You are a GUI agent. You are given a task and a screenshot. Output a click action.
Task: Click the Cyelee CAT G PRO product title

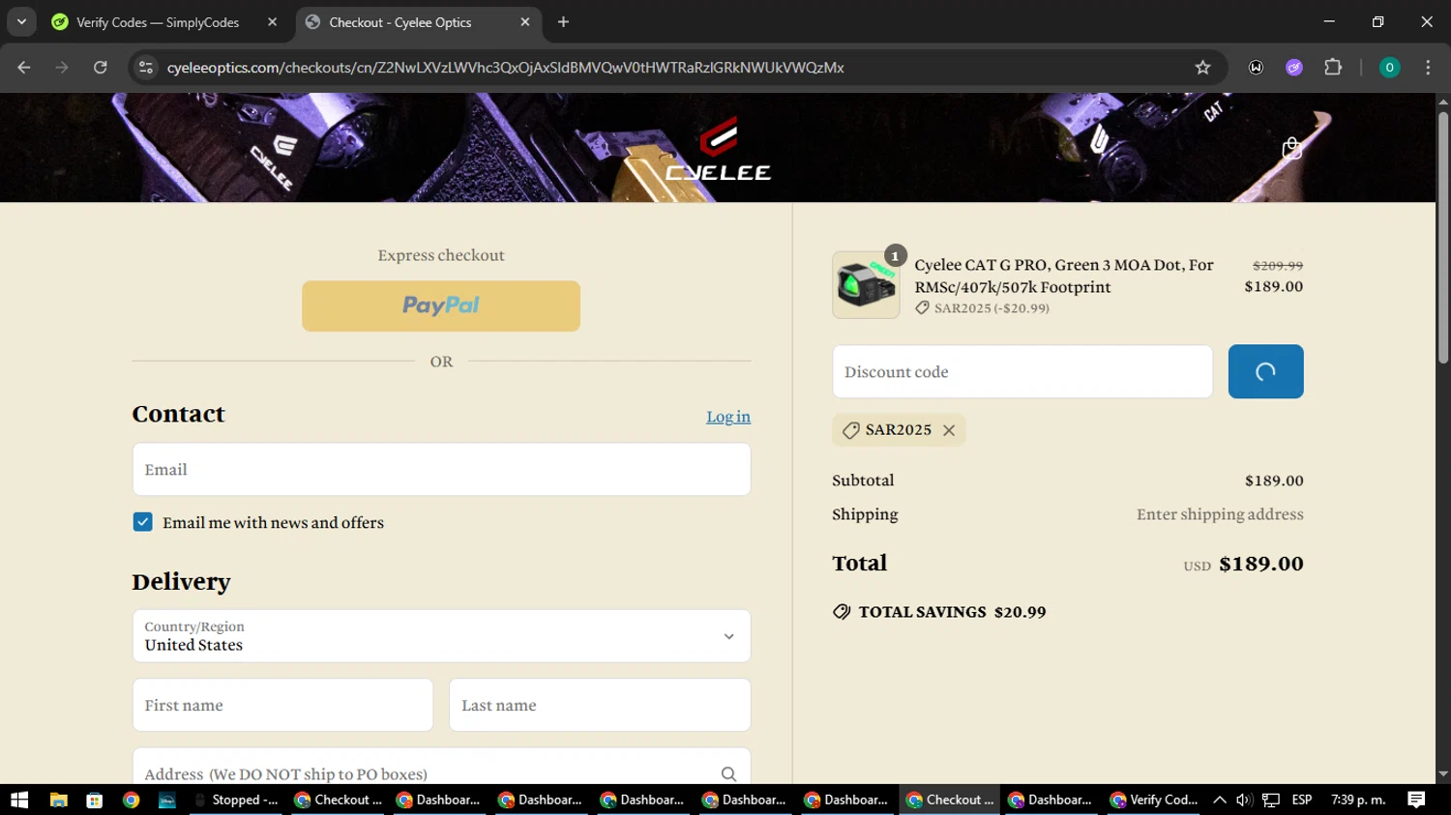[x=1064, y=276]
